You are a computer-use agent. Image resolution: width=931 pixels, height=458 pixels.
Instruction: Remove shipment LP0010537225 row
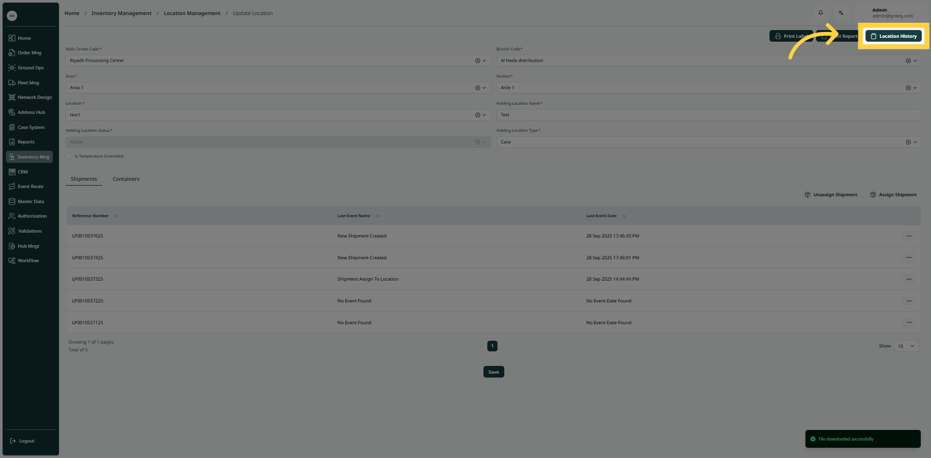[909, 301]
